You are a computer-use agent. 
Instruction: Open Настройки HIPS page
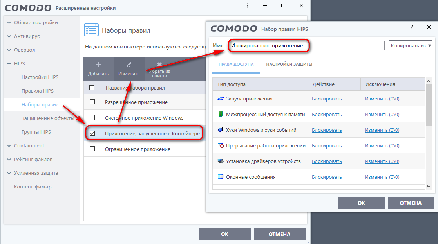(40, 77)
